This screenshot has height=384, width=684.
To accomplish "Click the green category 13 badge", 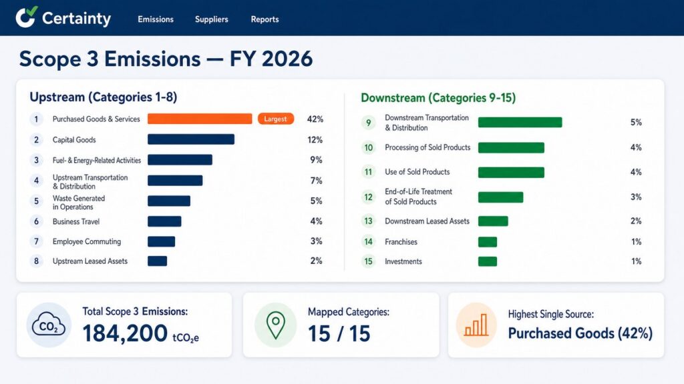I will (369, 221).
